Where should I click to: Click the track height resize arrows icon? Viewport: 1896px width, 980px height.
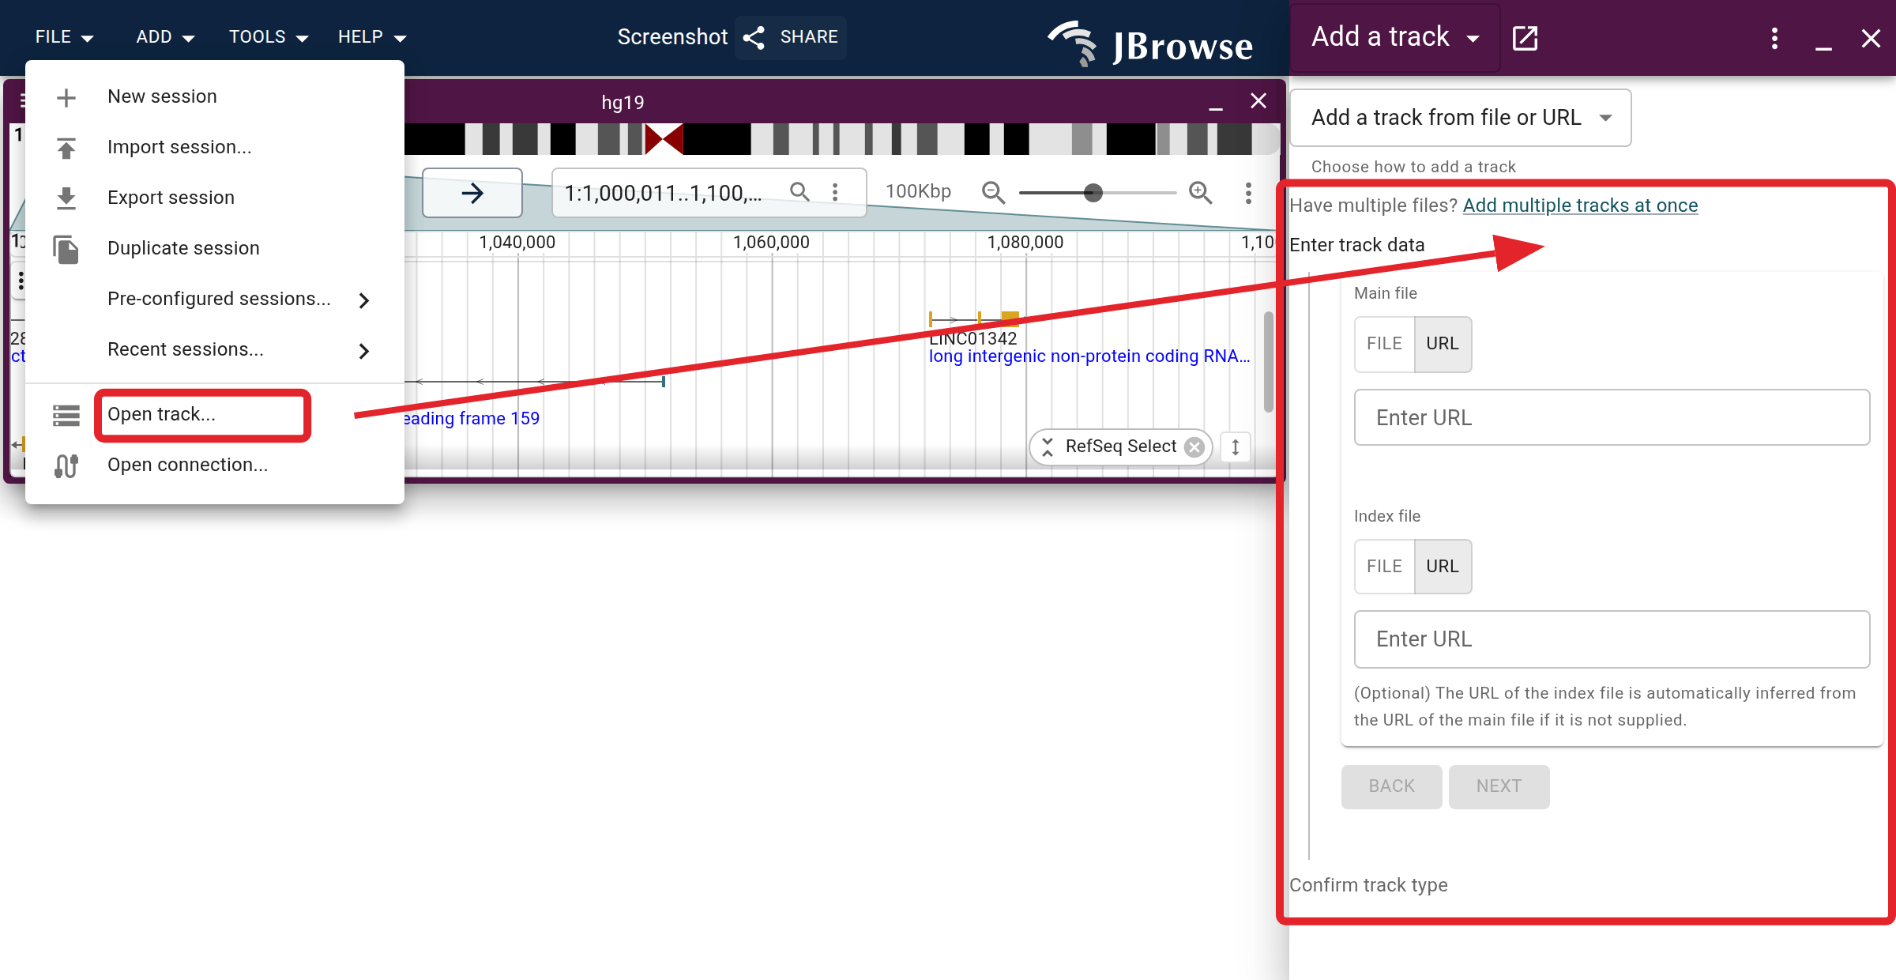(x=1236, y=447)
